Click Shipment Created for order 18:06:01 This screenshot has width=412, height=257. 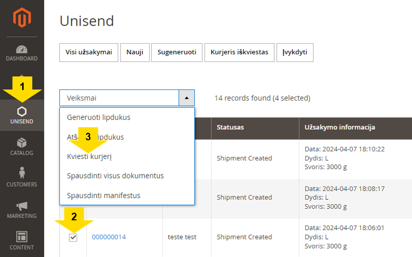tap(244, 237)
